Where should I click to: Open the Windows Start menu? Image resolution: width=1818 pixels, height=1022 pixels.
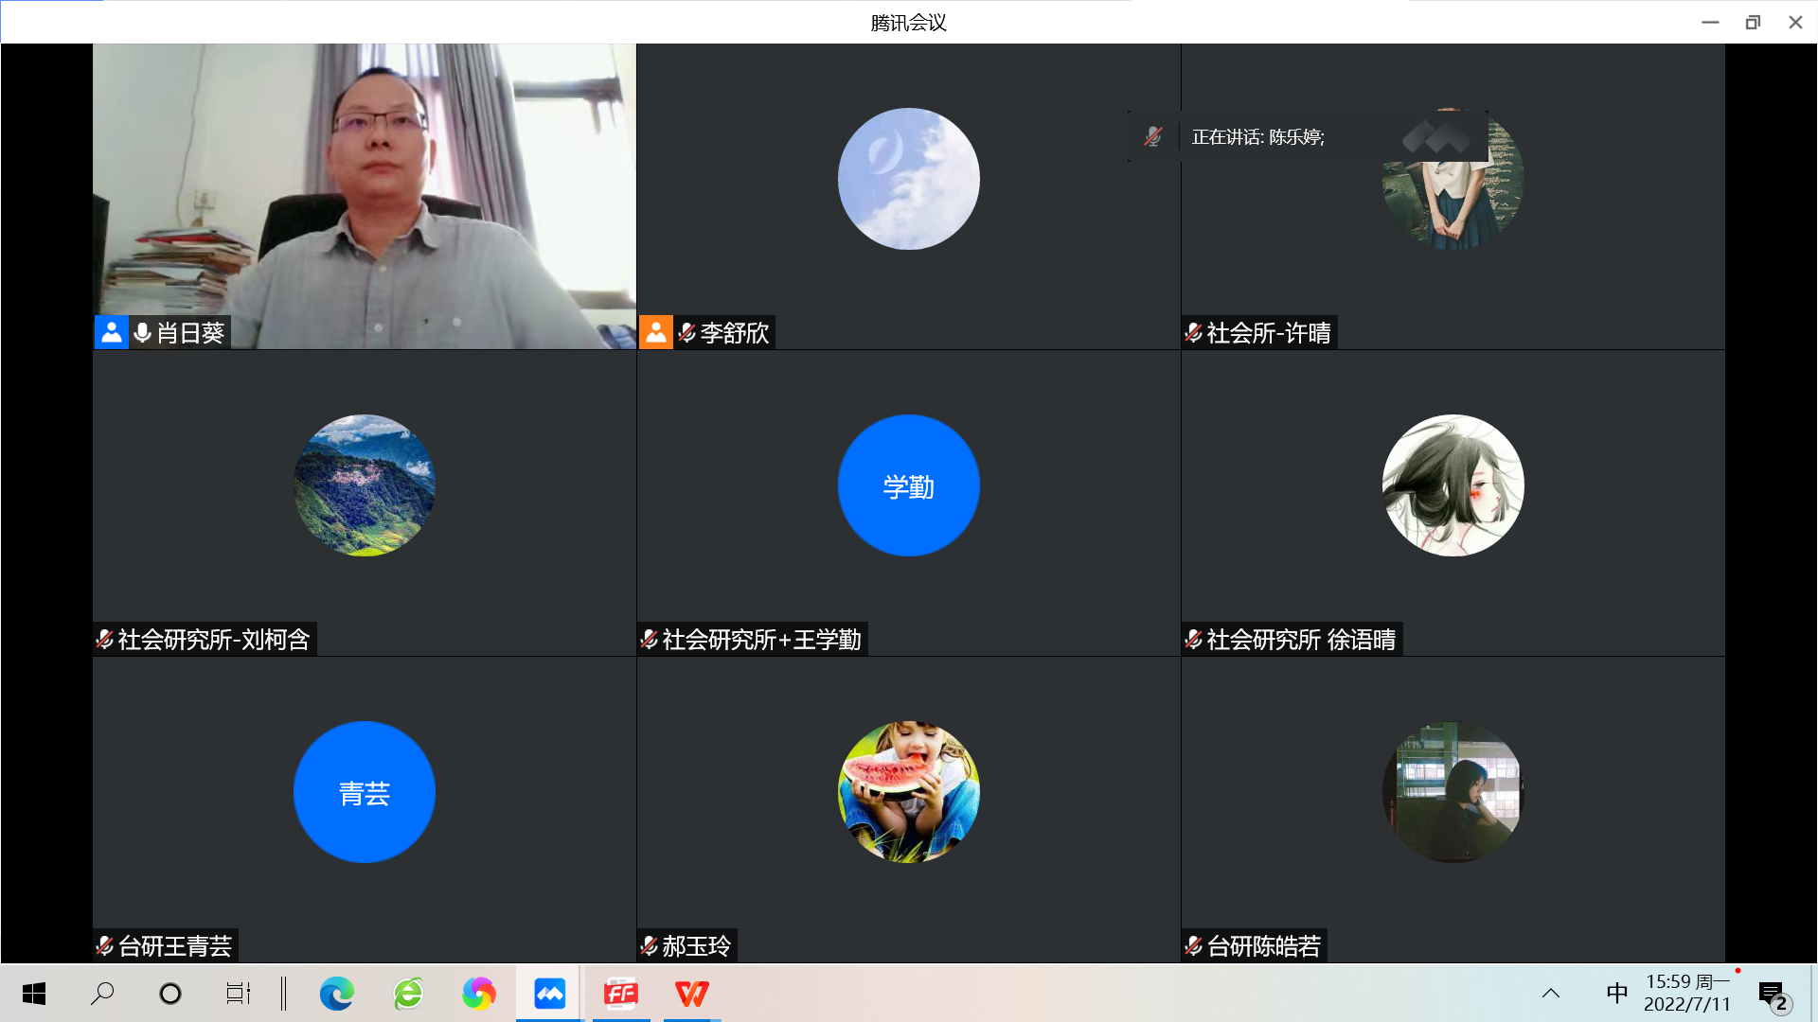pyautogui.click(x=34, y=994)
